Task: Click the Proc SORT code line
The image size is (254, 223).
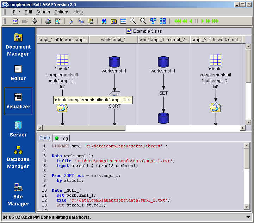Action: coord(86,176)
